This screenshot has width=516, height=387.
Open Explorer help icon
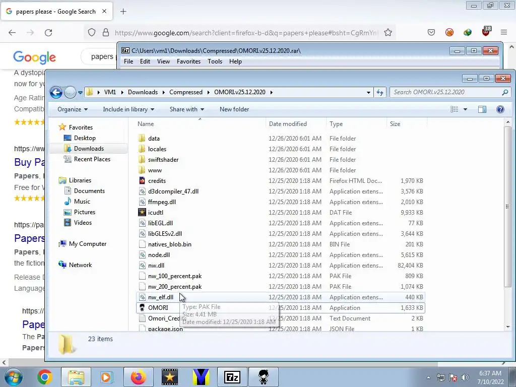(x=500, y=109)
